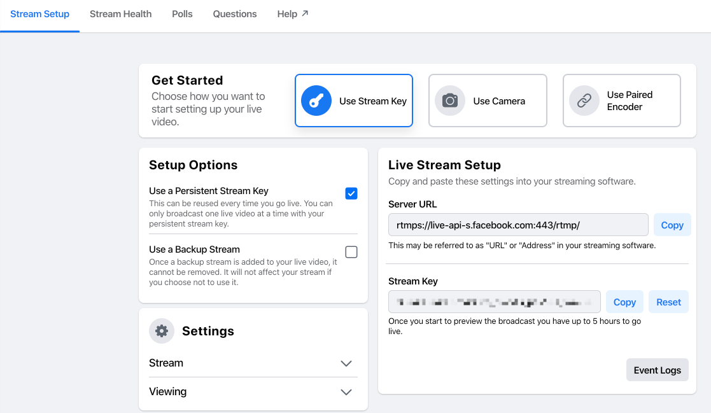Click the Server URL text field
Viewport: 711px width, 413px height.
coord(518,225)
